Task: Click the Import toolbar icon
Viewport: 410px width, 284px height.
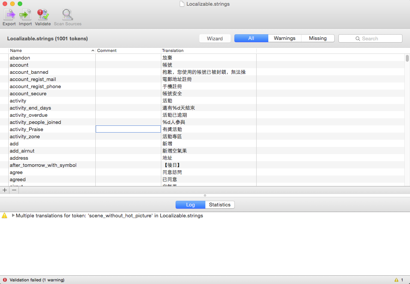Action: pos(25,15)
